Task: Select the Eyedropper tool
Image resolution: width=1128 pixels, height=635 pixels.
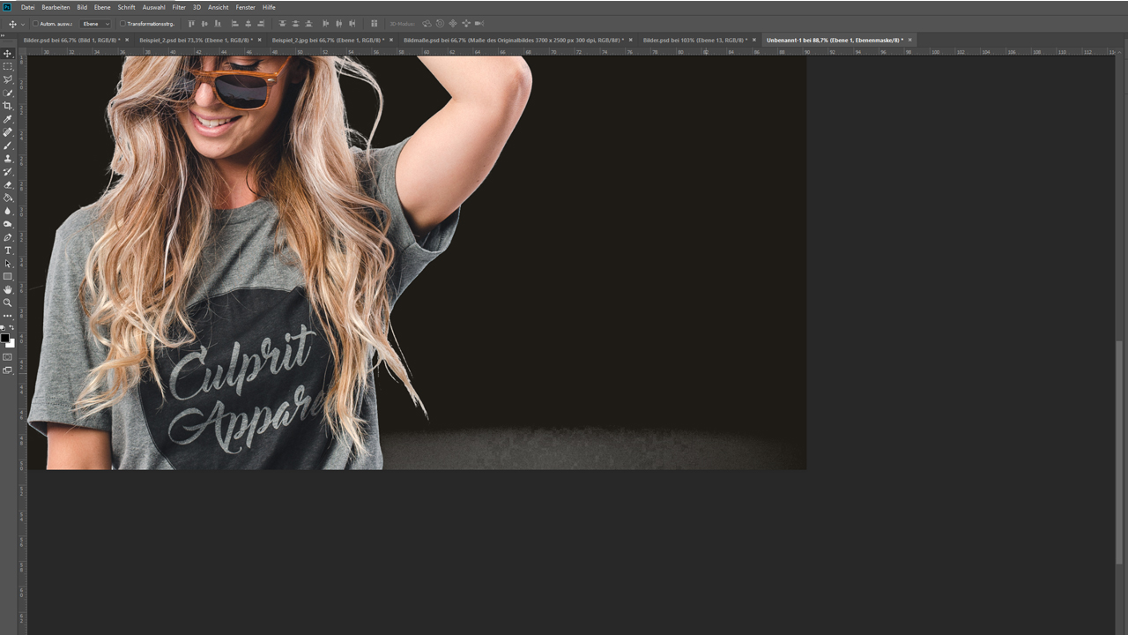Action: [x=8, y=119]
